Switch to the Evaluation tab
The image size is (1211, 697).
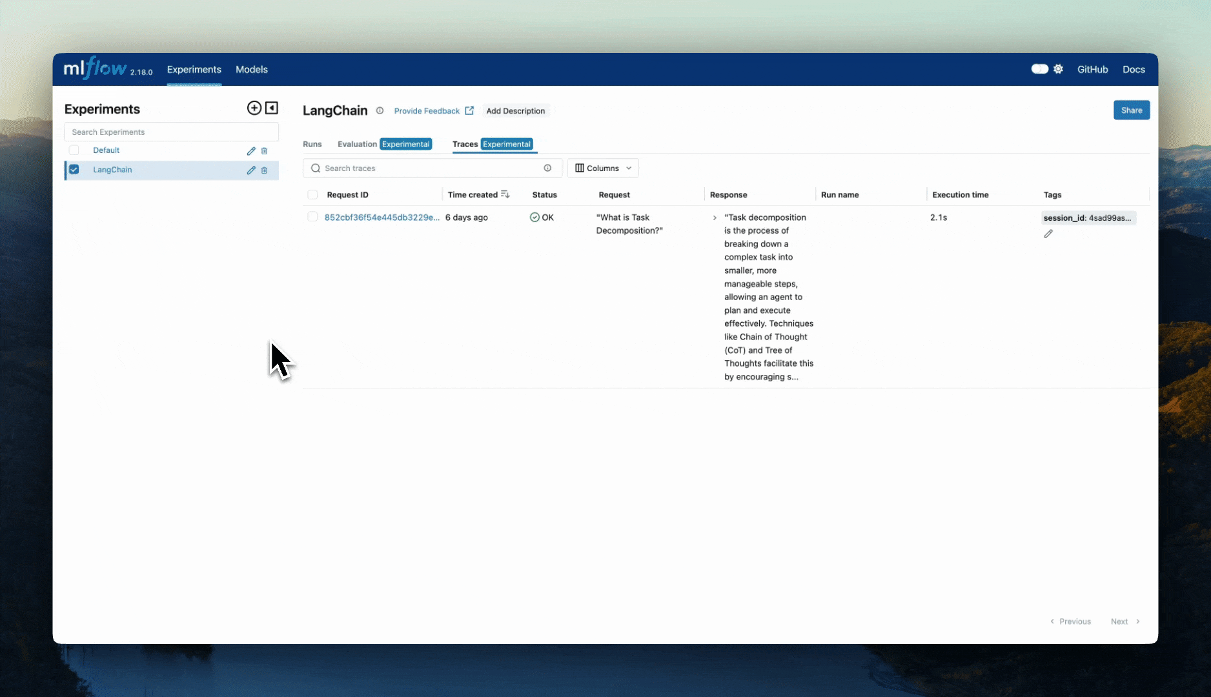pyautogui.click(x=356, y=144)
